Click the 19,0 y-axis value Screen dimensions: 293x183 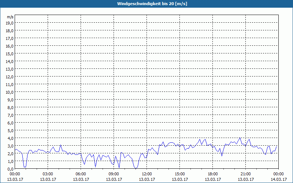(x=10, y=23)
